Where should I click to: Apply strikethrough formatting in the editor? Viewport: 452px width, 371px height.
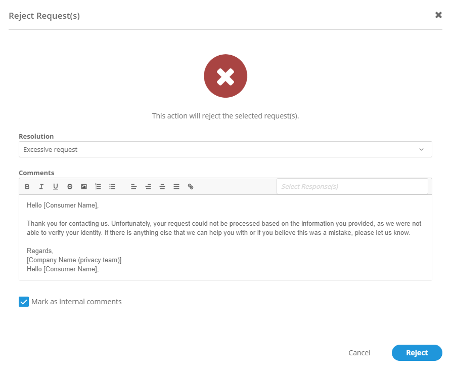(x=70, y=186)
